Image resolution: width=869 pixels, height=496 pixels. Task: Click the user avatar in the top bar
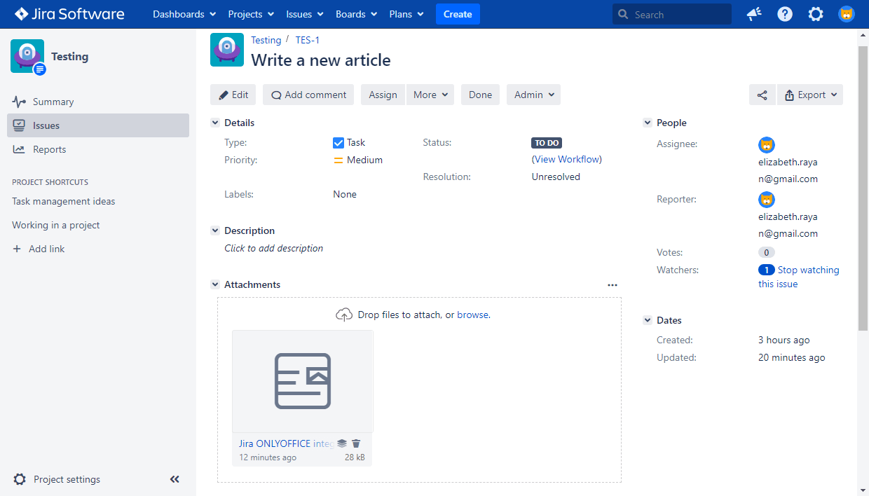[x=846, y=13]
